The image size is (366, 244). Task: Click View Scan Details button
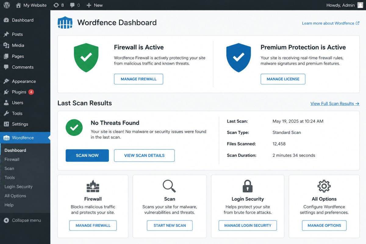click(x=144, y=156)
